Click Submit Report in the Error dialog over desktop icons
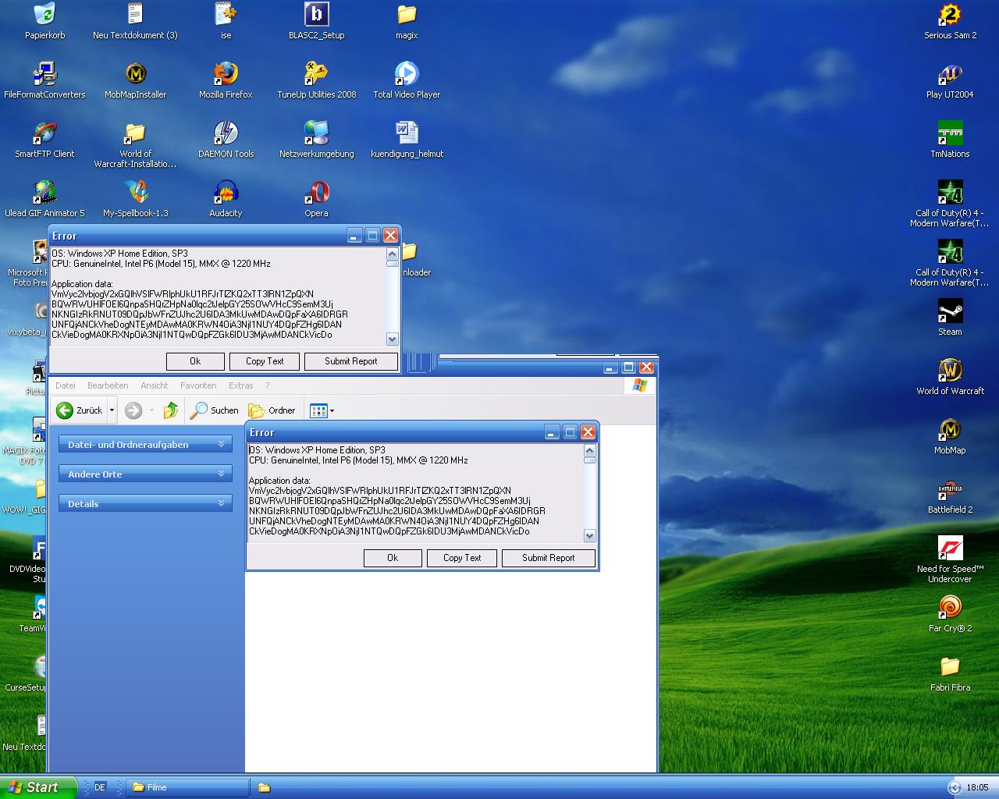The width and height of the screenshot is (999, 799). pos(350,361)
